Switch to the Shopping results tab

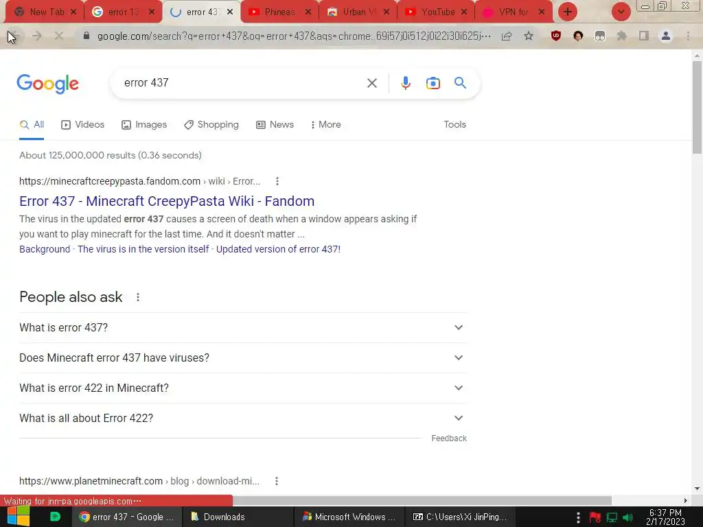pyautogui.click(x=211, y=125)
